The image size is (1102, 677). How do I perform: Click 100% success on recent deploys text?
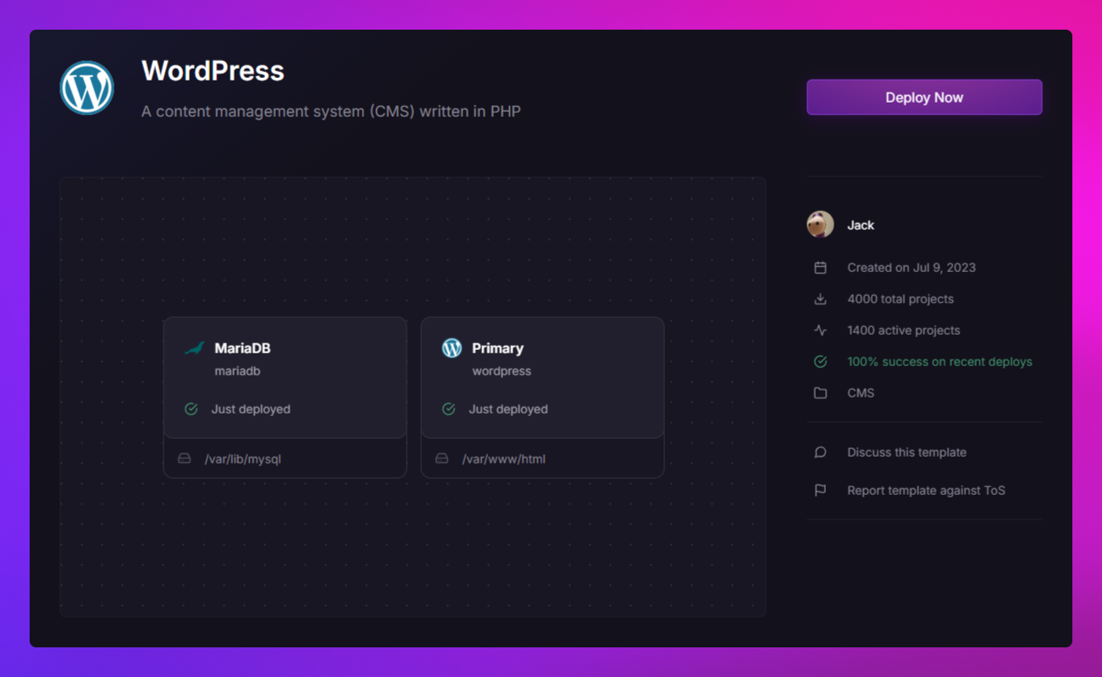[939, 362]
